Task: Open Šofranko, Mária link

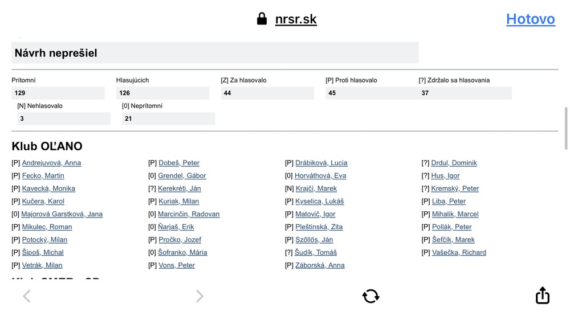Action: [x=182, y=252]
